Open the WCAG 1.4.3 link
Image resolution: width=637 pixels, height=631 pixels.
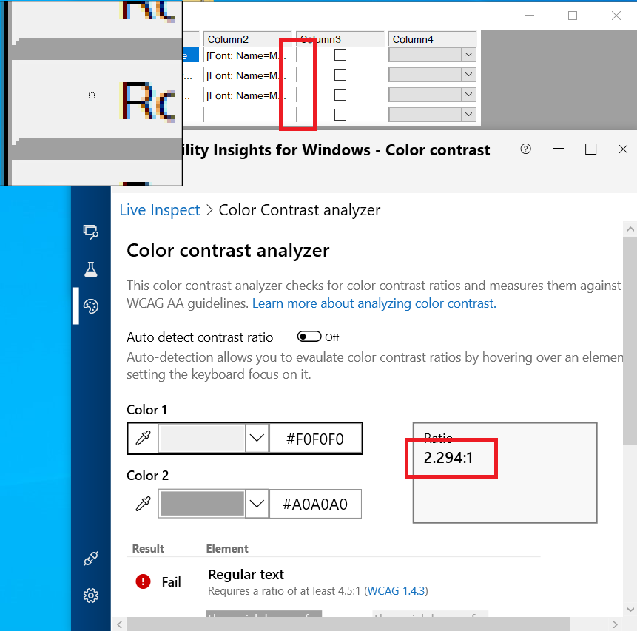396,591
